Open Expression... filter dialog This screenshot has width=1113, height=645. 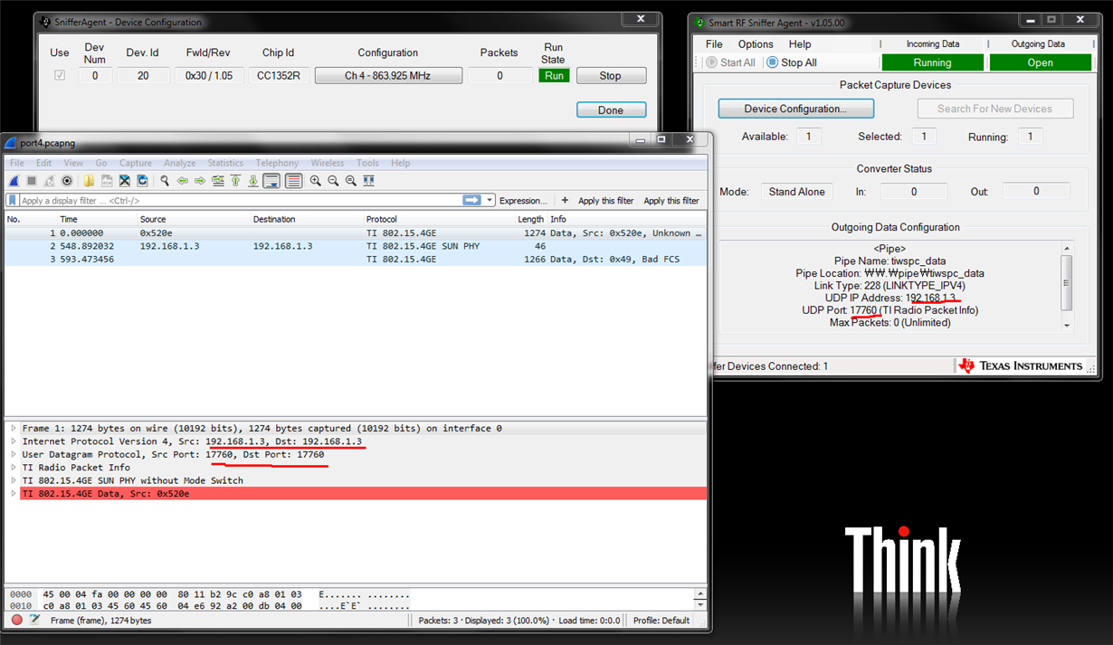tap(523, 201)
